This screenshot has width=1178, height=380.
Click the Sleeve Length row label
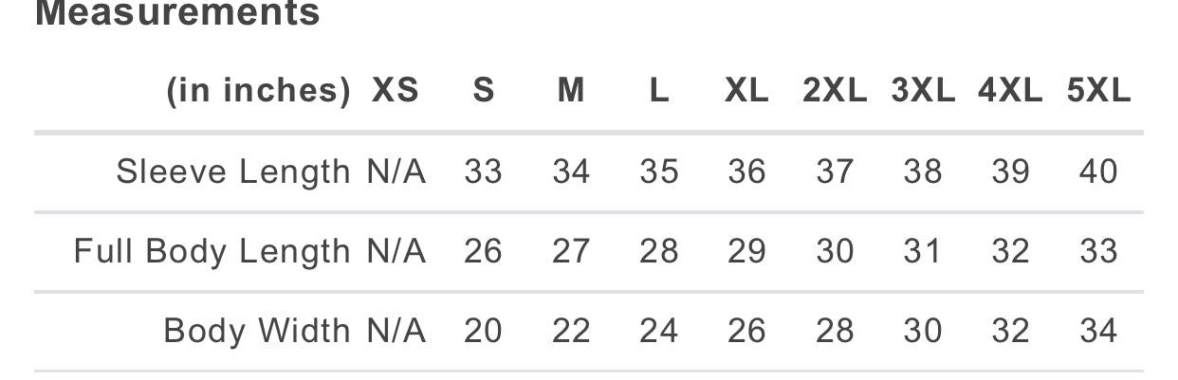click(233, 172)
